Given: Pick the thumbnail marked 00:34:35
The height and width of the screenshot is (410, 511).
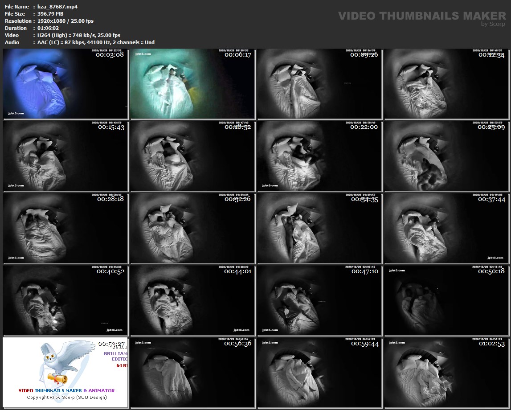Looking at the screenshot, I should (x=320, y=228).
